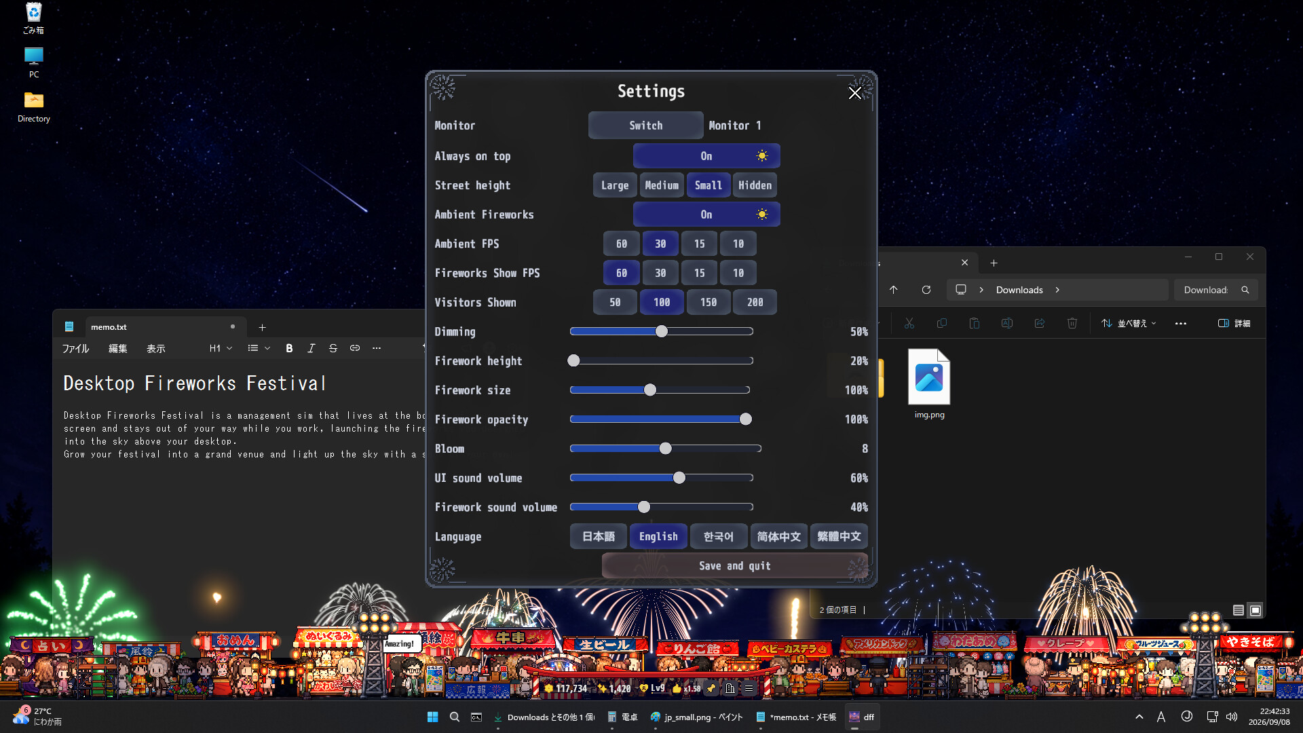Click the cut scissors icon in explorer toolbar
Image resolution: width=1303 pixels, height=733 pixels.
(x=909, y=323)
